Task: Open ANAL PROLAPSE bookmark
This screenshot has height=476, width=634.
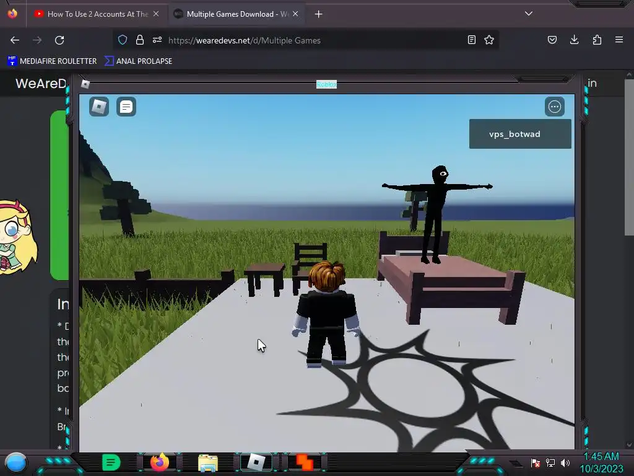Action: pyautogui.click(x=138, y=61)
